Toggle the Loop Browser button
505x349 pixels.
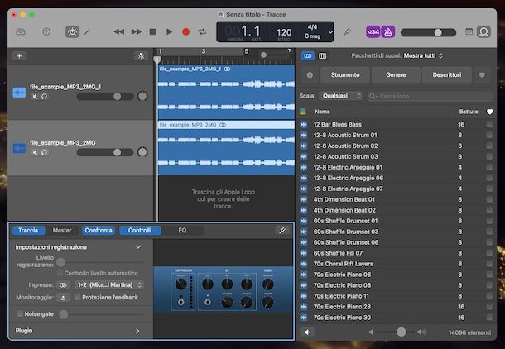point(483,32)
